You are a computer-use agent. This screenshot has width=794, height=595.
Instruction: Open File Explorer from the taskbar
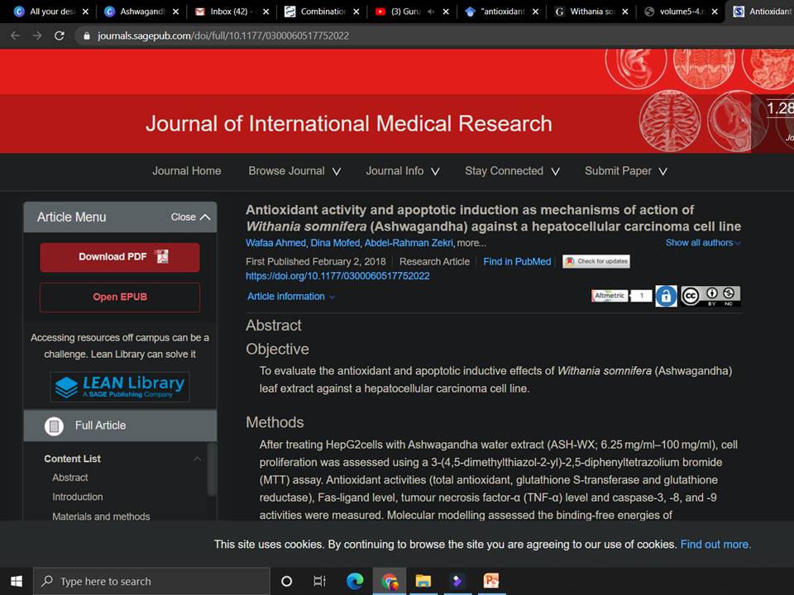423,581
